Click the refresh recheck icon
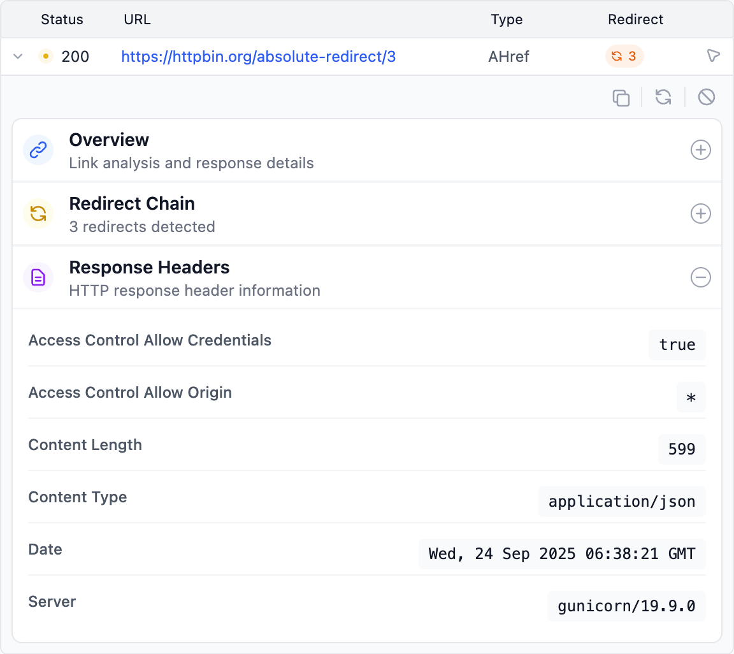The image size is (734, 654). tap(663, 97)
